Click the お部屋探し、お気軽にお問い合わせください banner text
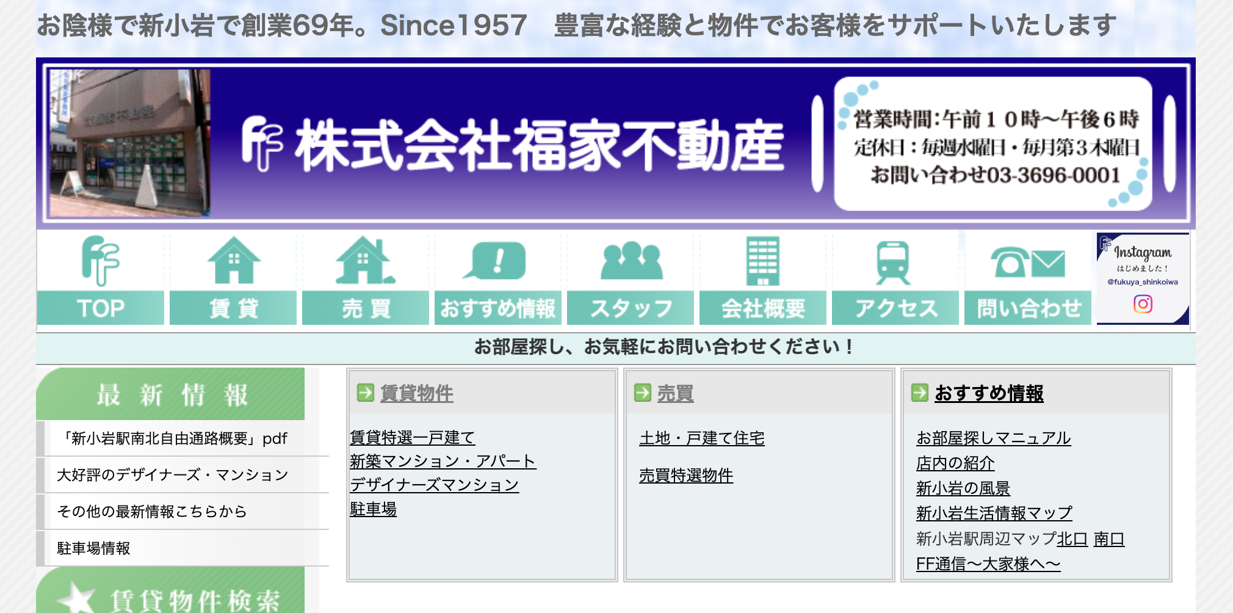The width and height of the screenshot is (1233, 613). tap(664, 347)
